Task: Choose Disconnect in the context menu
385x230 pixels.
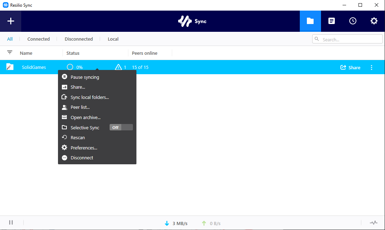Action: coord(97,158)
